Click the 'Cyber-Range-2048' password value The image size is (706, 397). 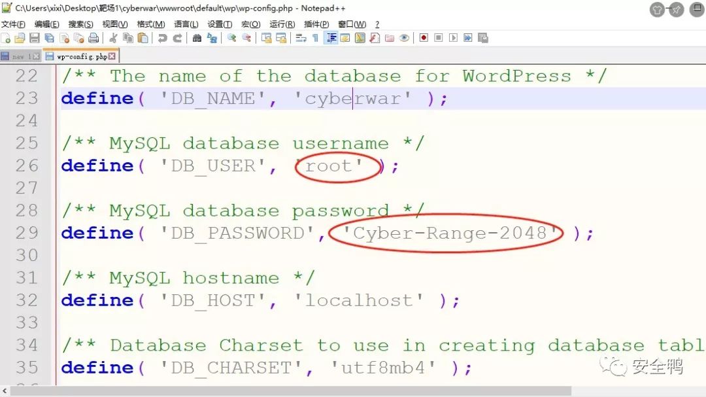tap(449, 233)
